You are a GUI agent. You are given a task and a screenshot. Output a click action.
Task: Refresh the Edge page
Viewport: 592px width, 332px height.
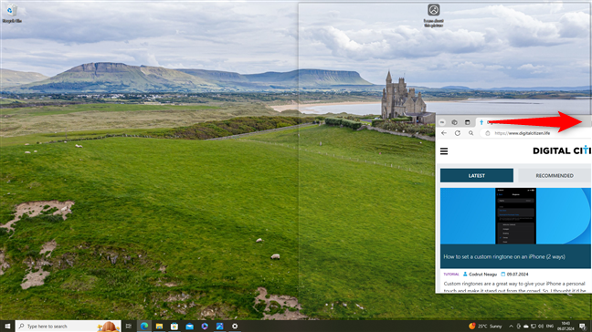pyautogui.click(x=458, y=133)
